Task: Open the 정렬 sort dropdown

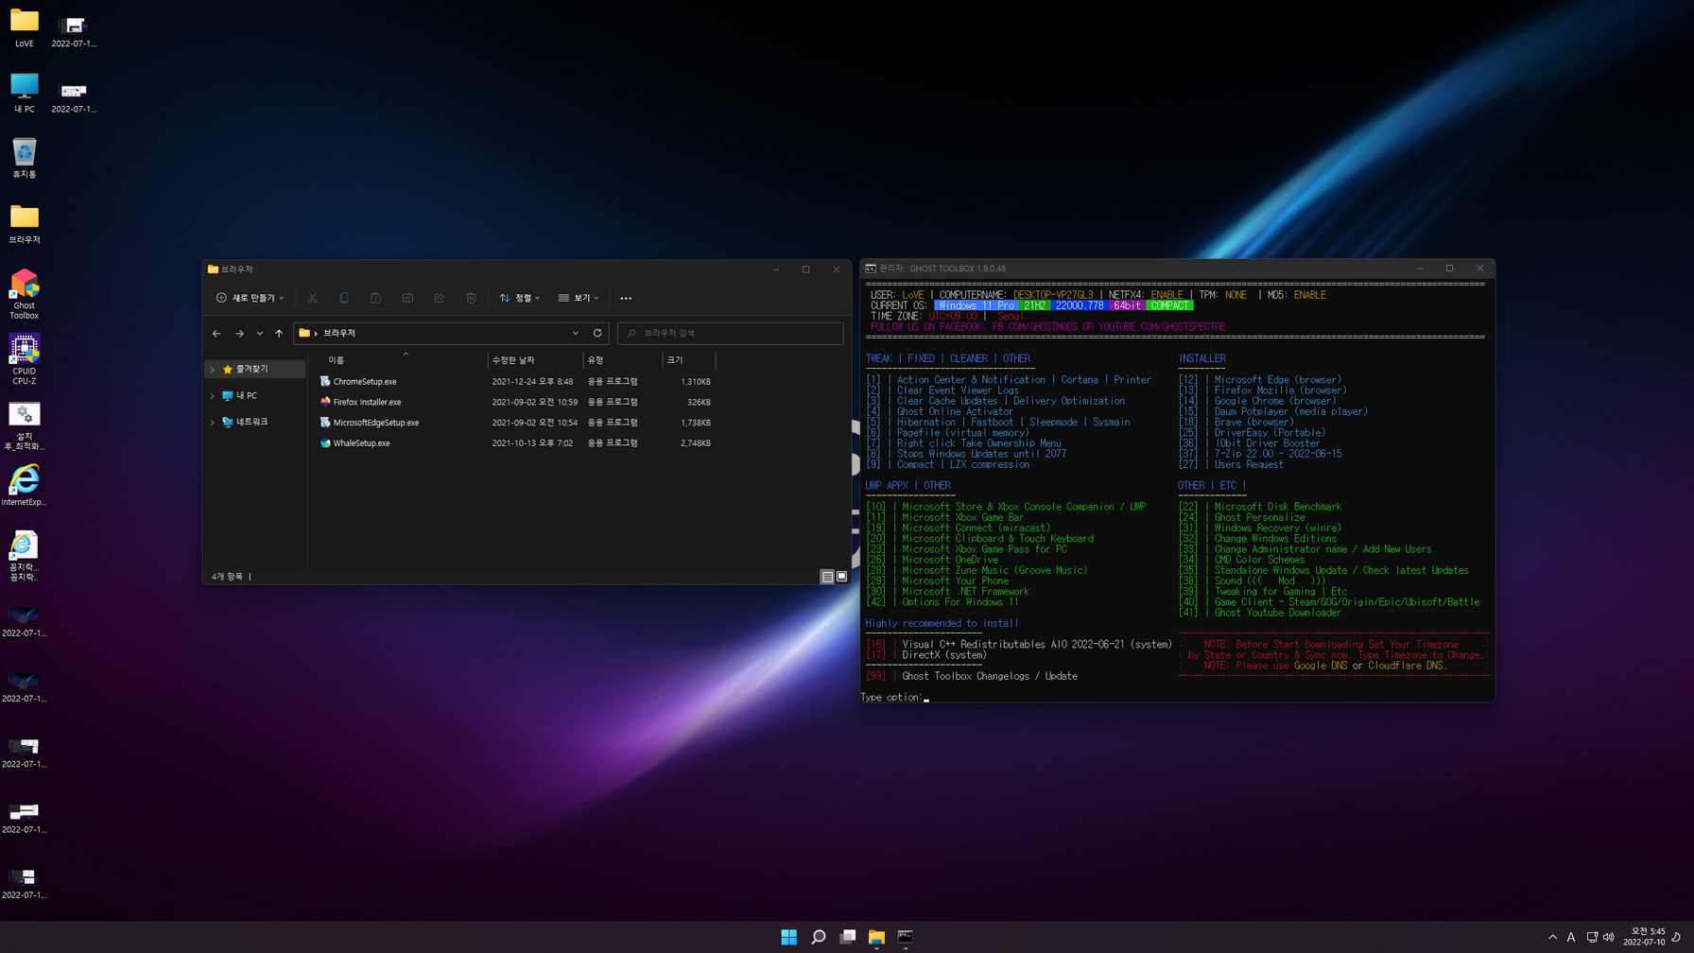Action: [520, 298]
